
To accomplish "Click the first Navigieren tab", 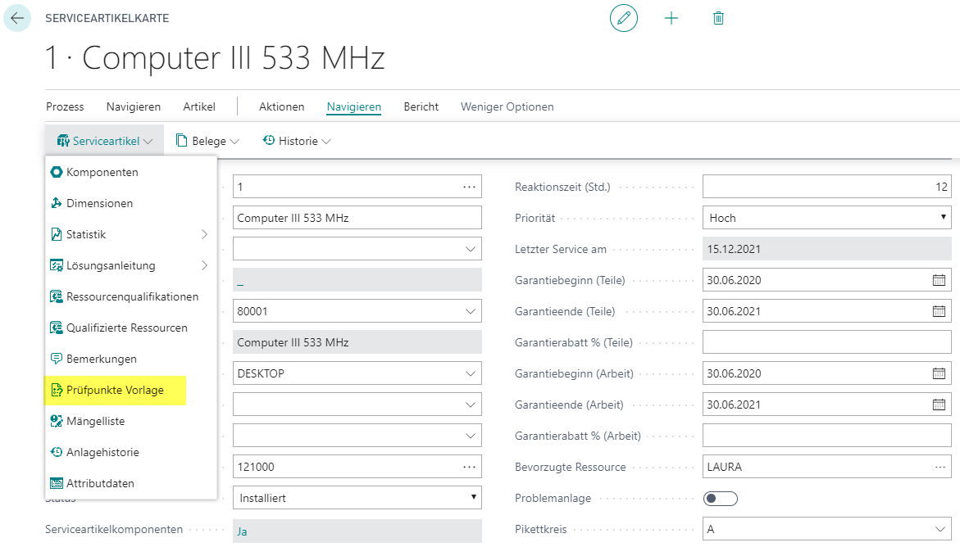I will click(134, 106).
